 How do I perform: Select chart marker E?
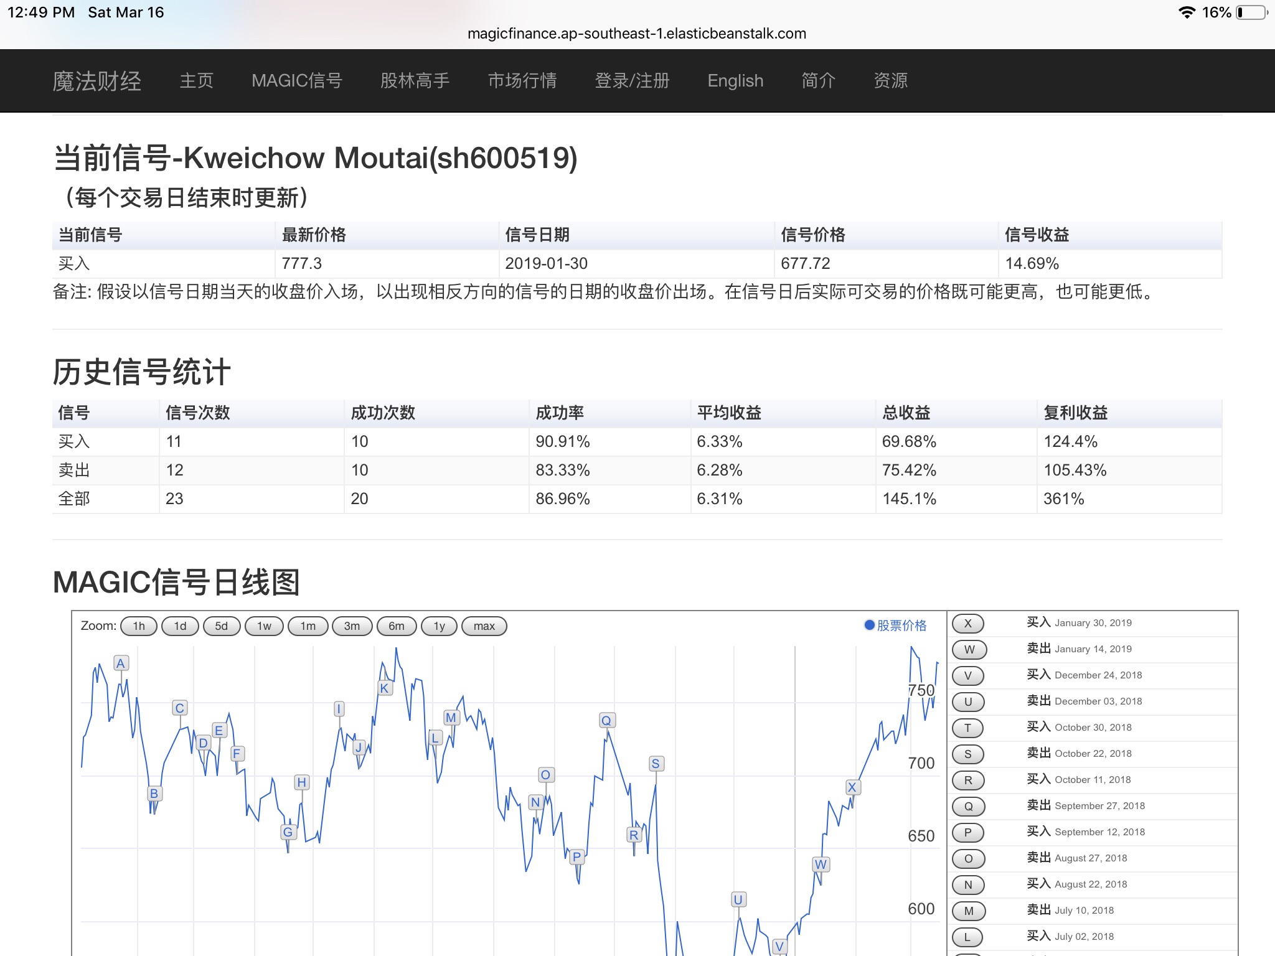[x=219, y=730]
